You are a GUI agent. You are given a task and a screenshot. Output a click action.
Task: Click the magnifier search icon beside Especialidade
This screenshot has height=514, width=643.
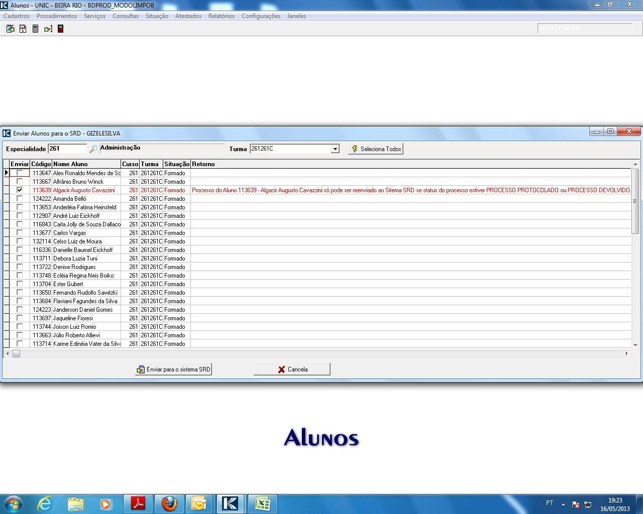click(93, 149)
